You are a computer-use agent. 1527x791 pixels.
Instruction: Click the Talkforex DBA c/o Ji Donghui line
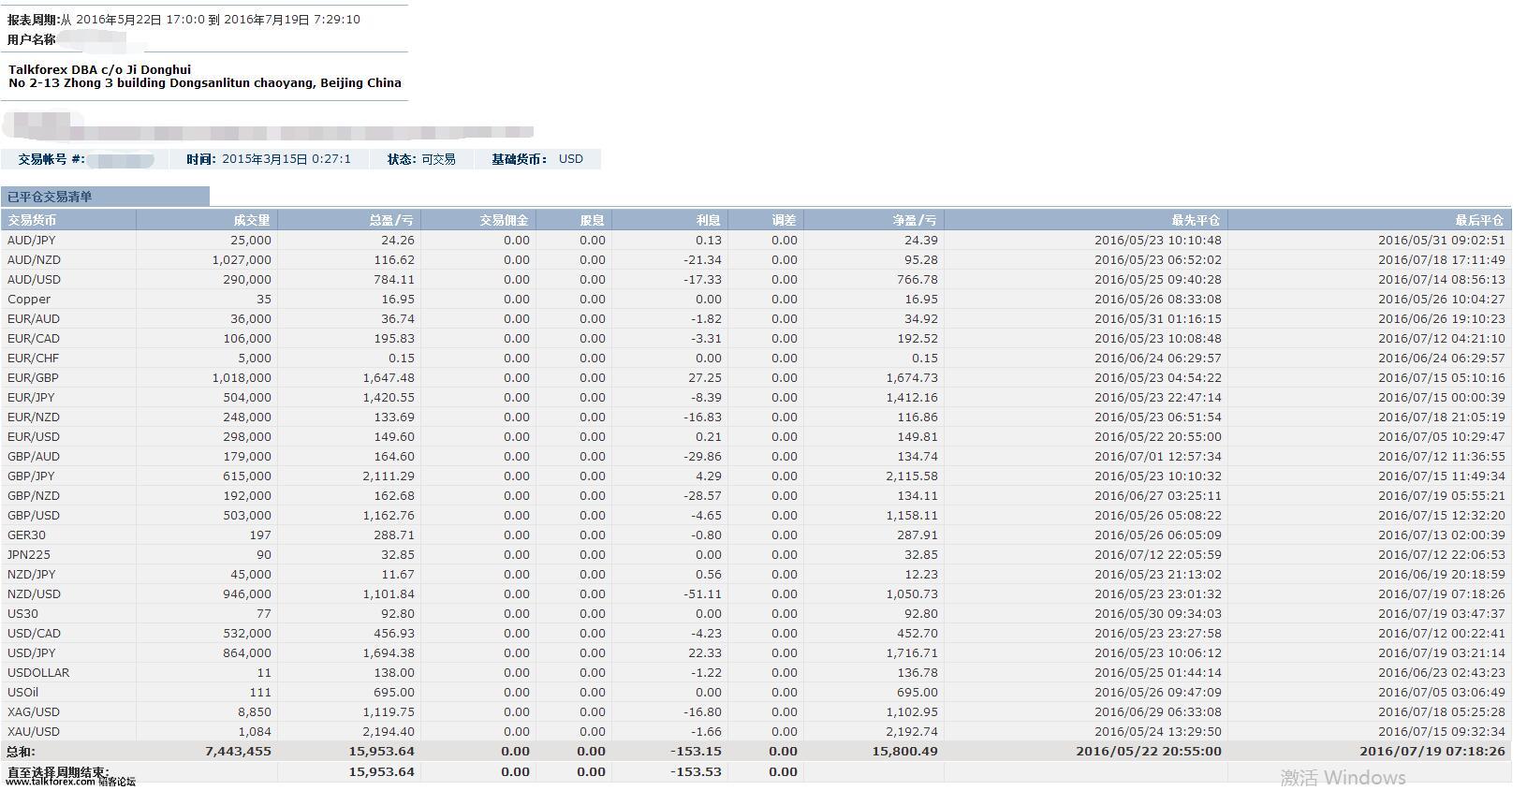click(99, 69)
